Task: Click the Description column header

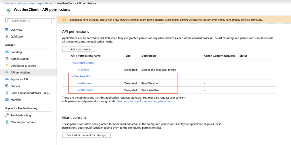Action: [149, 56]
